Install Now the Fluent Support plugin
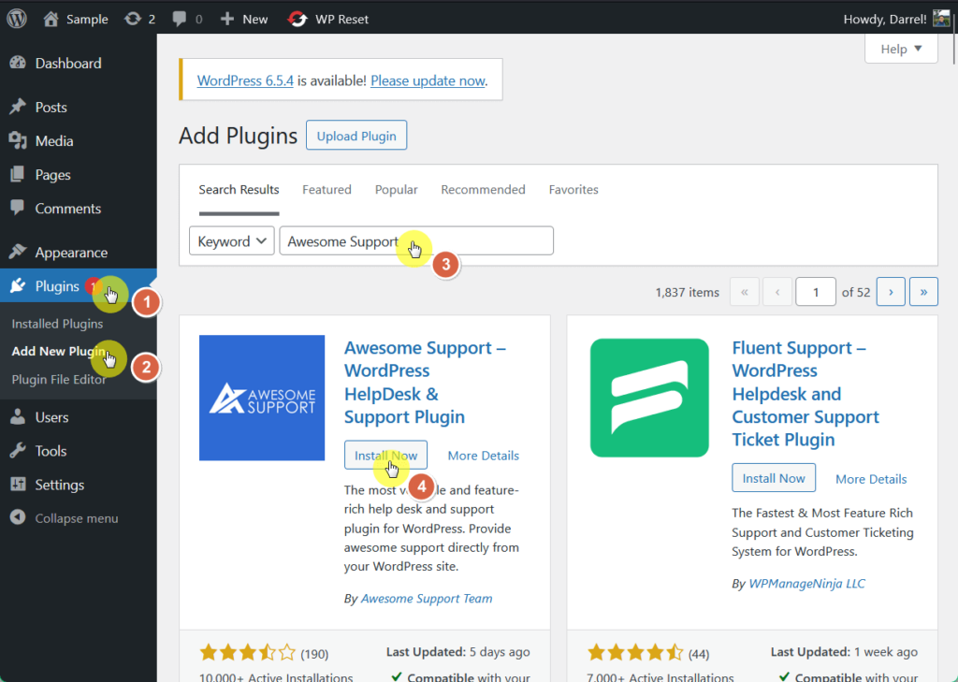This screenshot has height=682, width=958. point(774,478)
